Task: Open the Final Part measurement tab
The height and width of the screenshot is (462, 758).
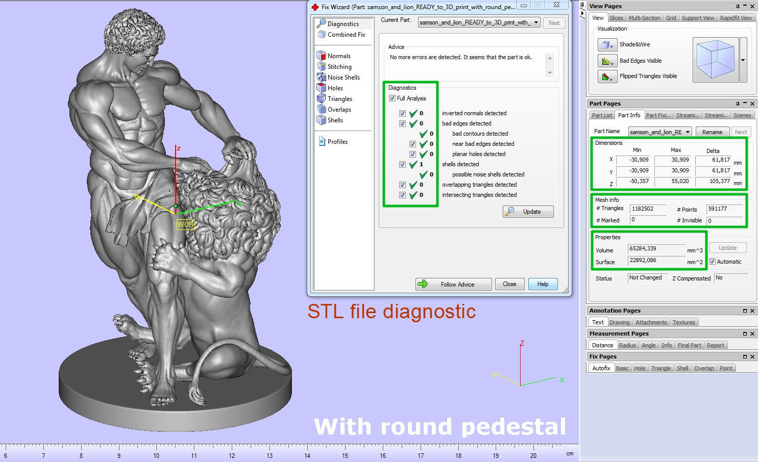Action: point(689,345)
